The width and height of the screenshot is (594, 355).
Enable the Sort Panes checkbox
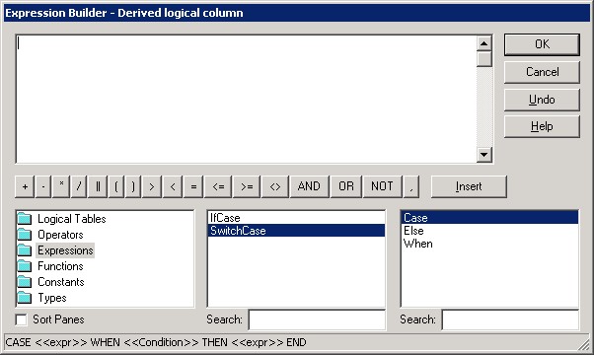pos(22,319)
